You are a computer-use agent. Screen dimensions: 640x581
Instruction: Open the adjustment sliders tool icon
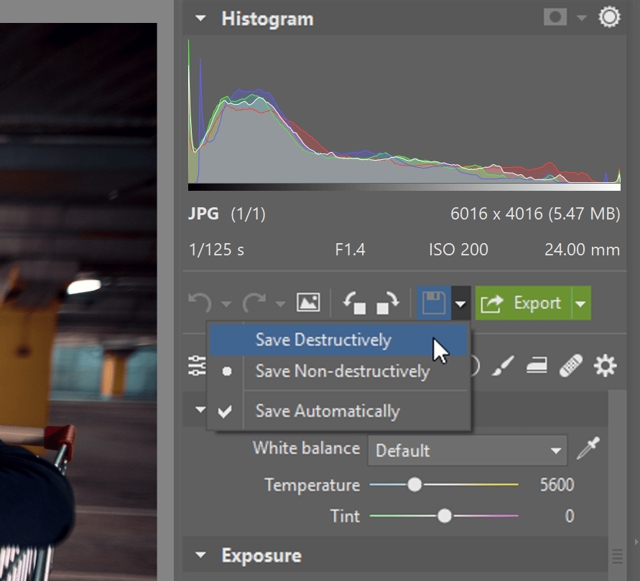[197, 365]
